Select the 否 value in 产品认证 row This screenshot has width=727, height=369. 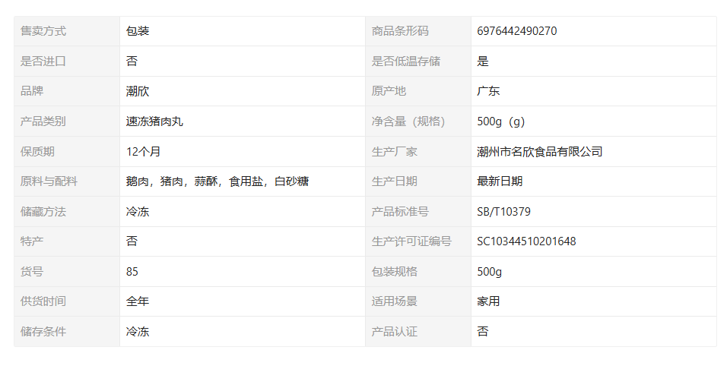(483, 332)
